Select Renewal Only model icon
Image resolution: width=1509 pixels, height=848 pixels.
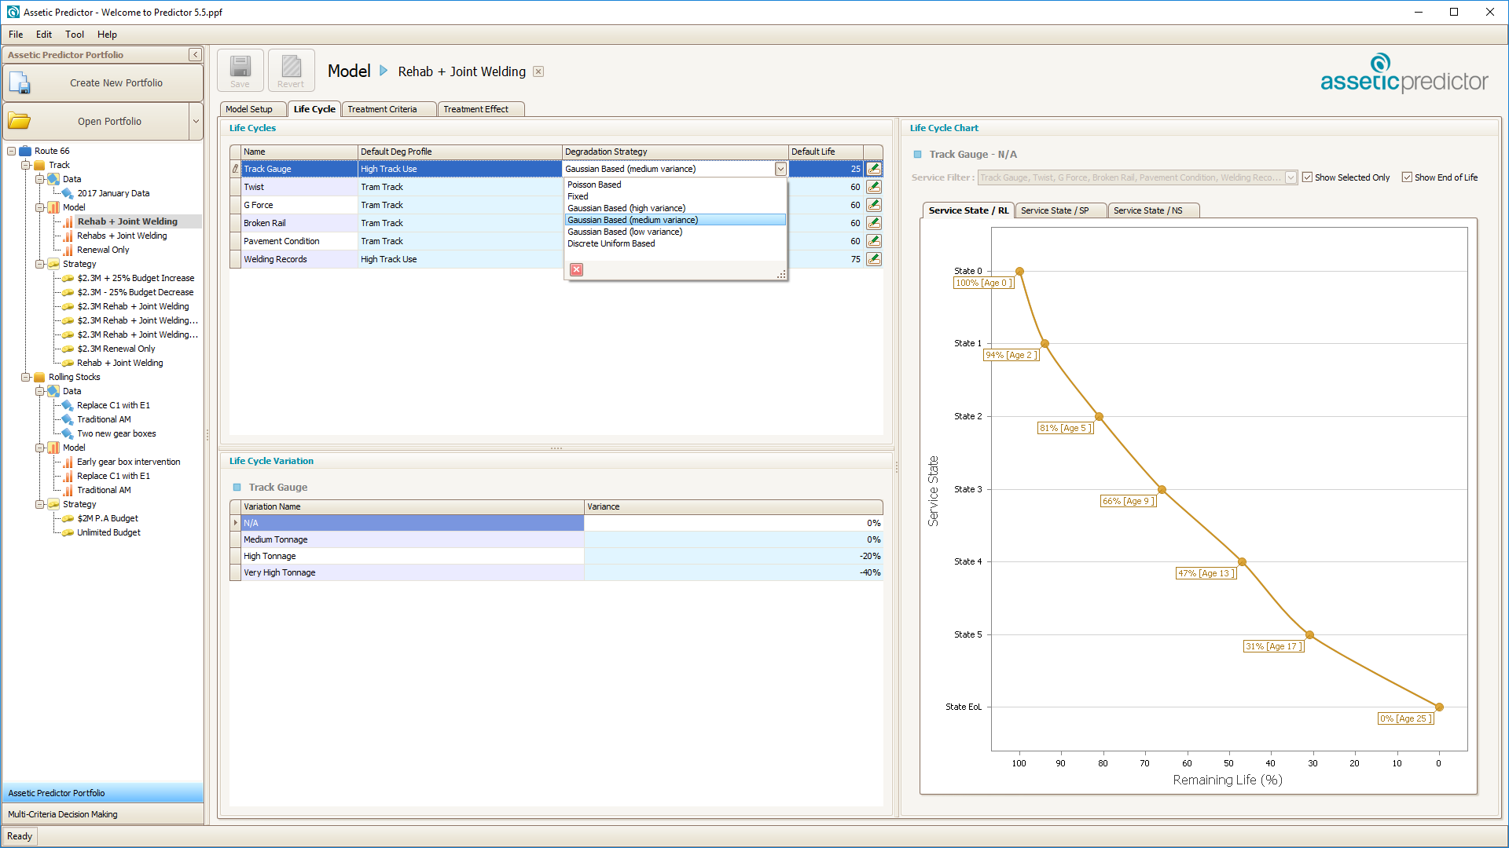click(x=68, y=250)
